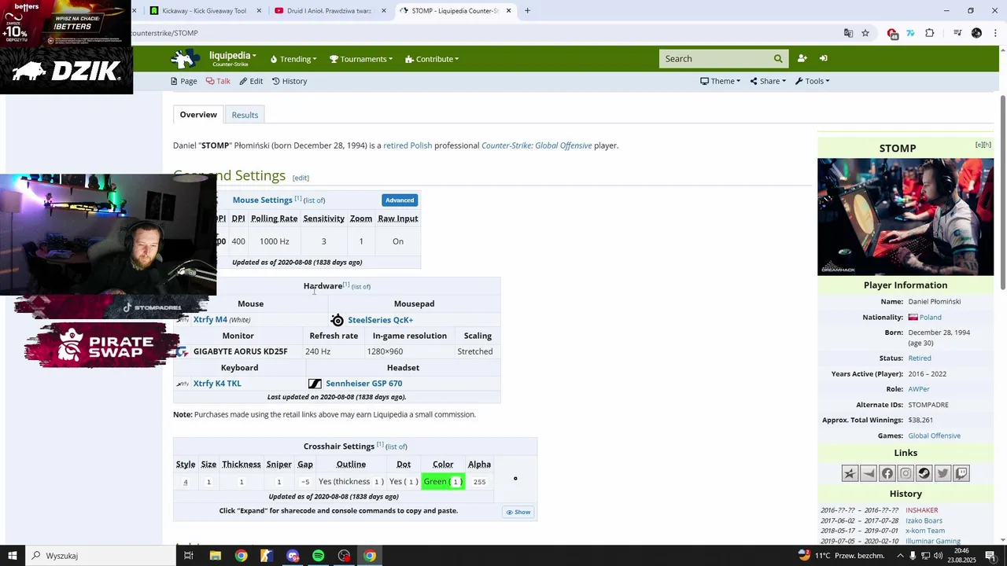The width and height of the screenshot is (1007, 566).
Task: Open STOMP's Twitch channel icon
Action: [x=961, y=473]
